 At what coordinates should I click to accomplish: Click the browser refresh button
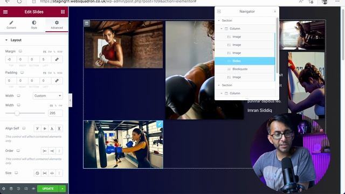pyautogui.click(x=19, y=2)
